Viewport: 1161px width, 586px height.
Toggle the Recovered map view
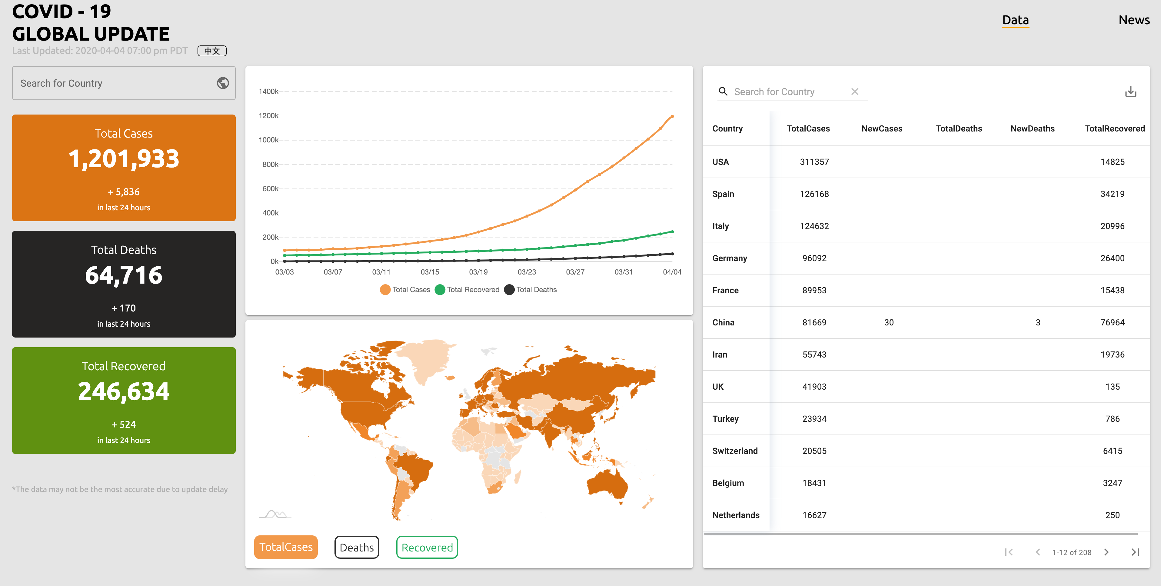pos(426,547)
